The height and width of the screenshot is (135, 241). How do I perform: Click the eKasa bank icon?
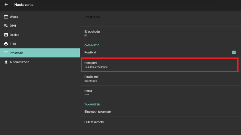click(6, 17)
